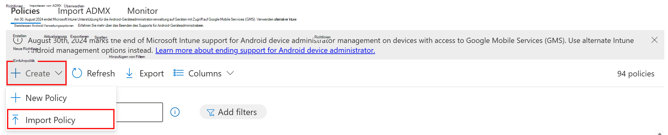Viewport: 668px width, 135px height.
Task: Expand the Columns dropdown chevron
Action: click(x=230, y=73)
